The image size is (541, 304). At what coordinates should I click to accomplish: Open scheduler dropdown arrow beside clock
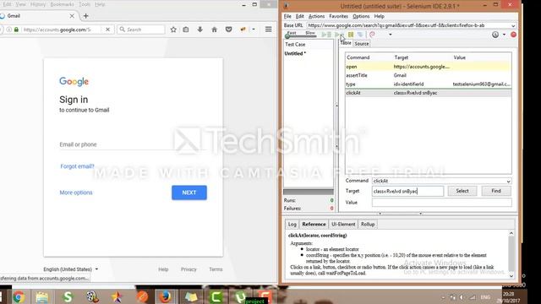pos(504,35)
